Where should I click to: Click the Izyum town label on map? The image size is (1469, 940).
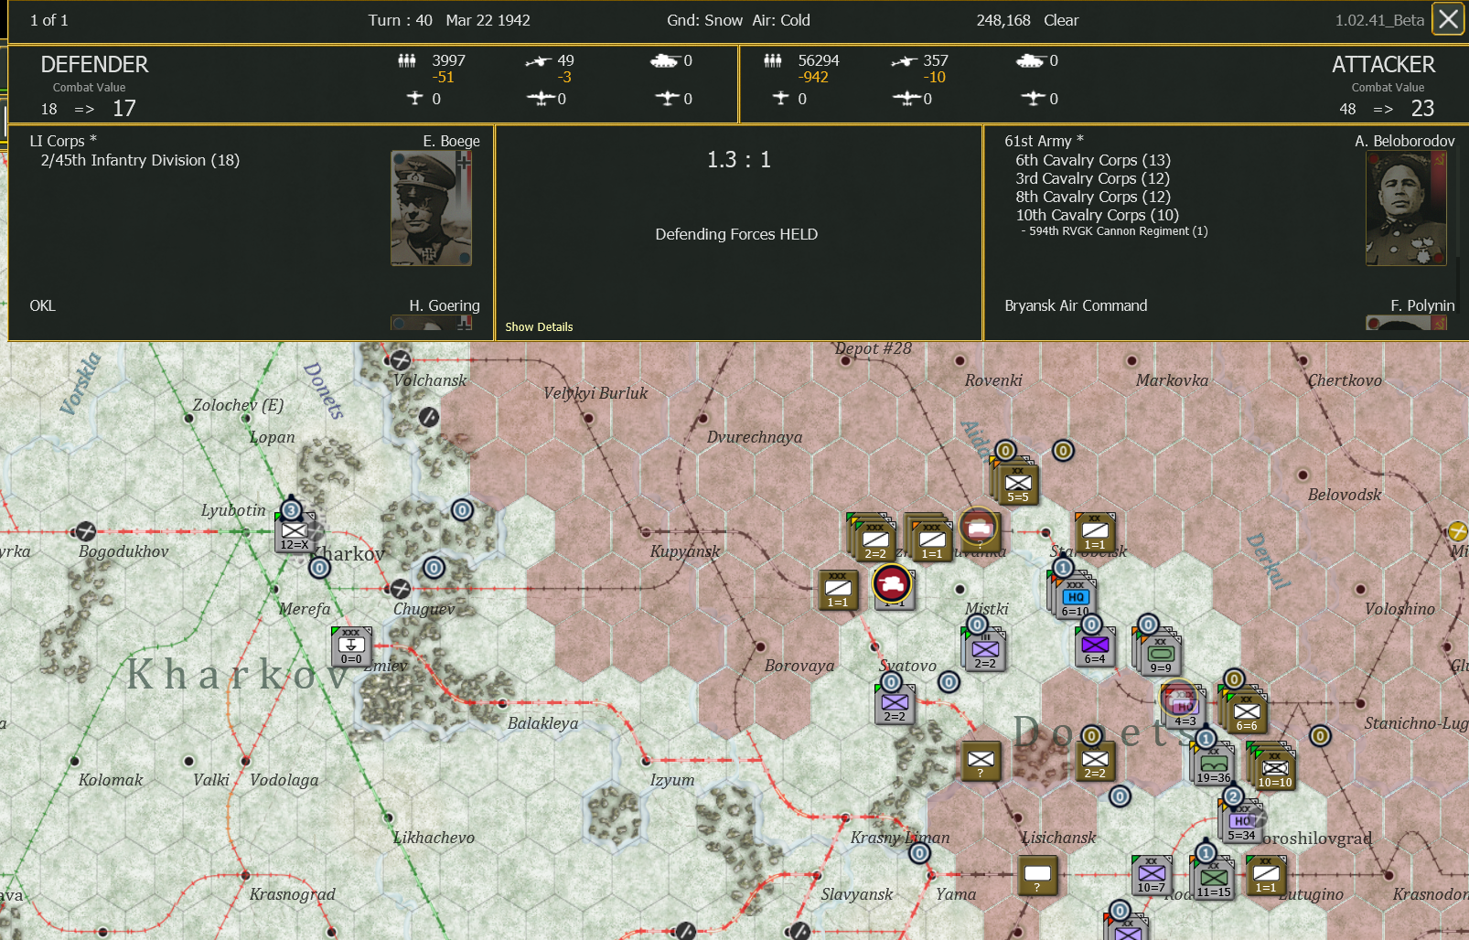pyautogui.click(x=672, y=780)
